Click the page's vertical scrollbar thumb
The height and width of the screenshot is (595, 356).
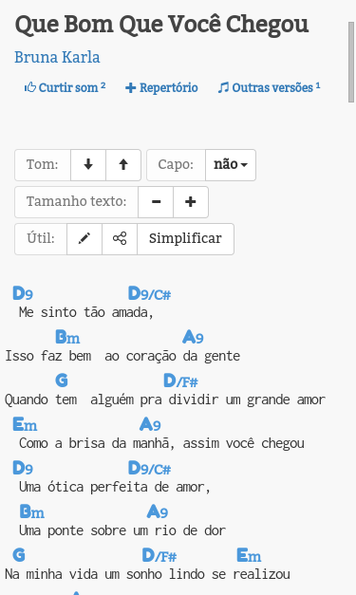[351, 62]
